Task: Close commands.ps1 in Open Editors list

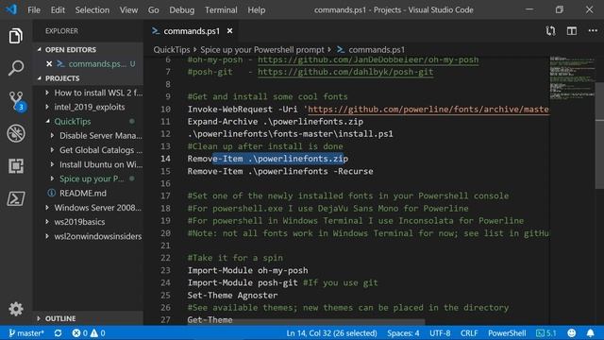Action: click(x=49, y=64)
